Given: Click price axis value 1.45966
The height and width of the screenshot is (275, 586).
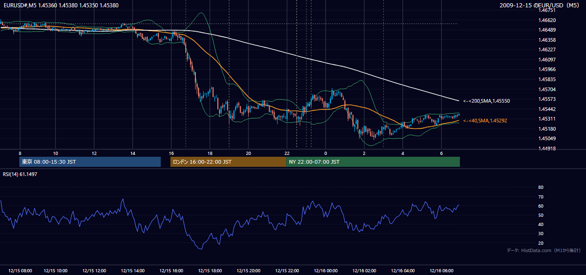Looking at the screenshot, I should point(547,69).
